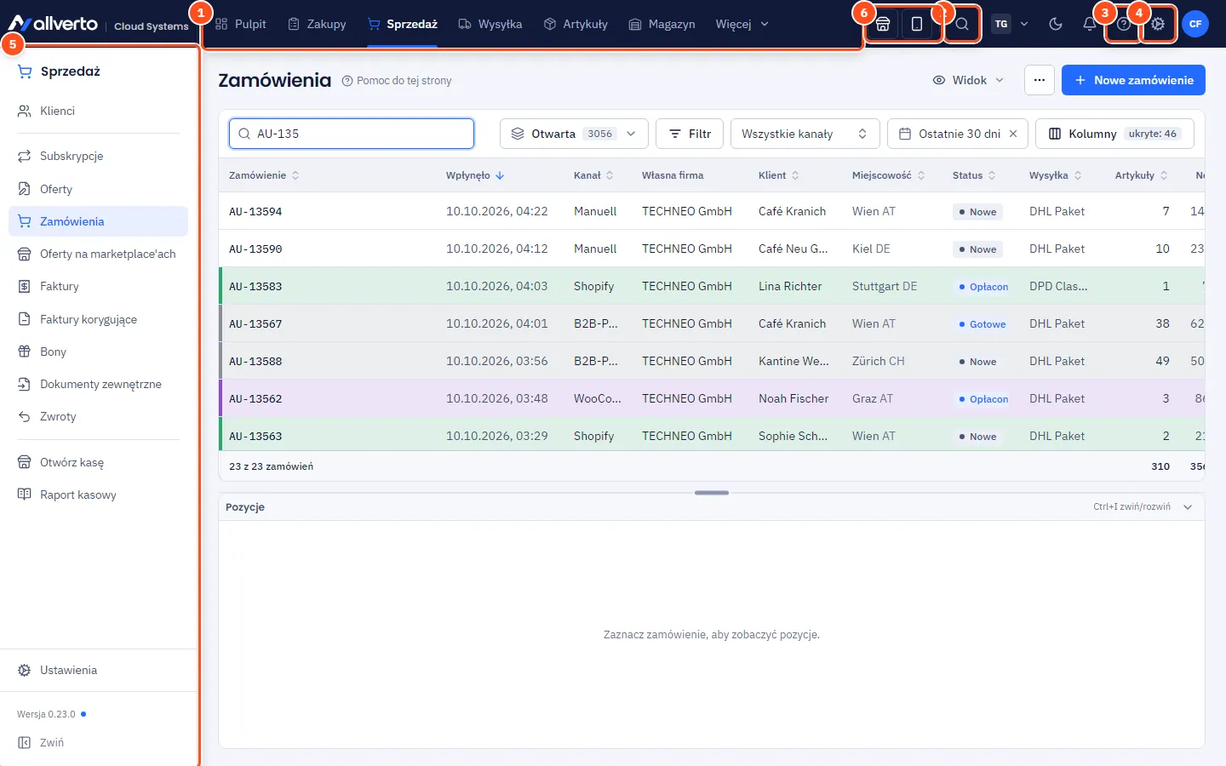Open the Otwarta status dropdown

click(x=574, y=134)
